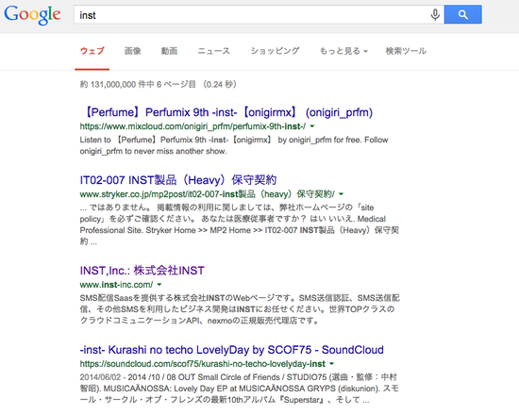Open the ニュース tab
Screen dimensions: 519x414
coord(213,51)
